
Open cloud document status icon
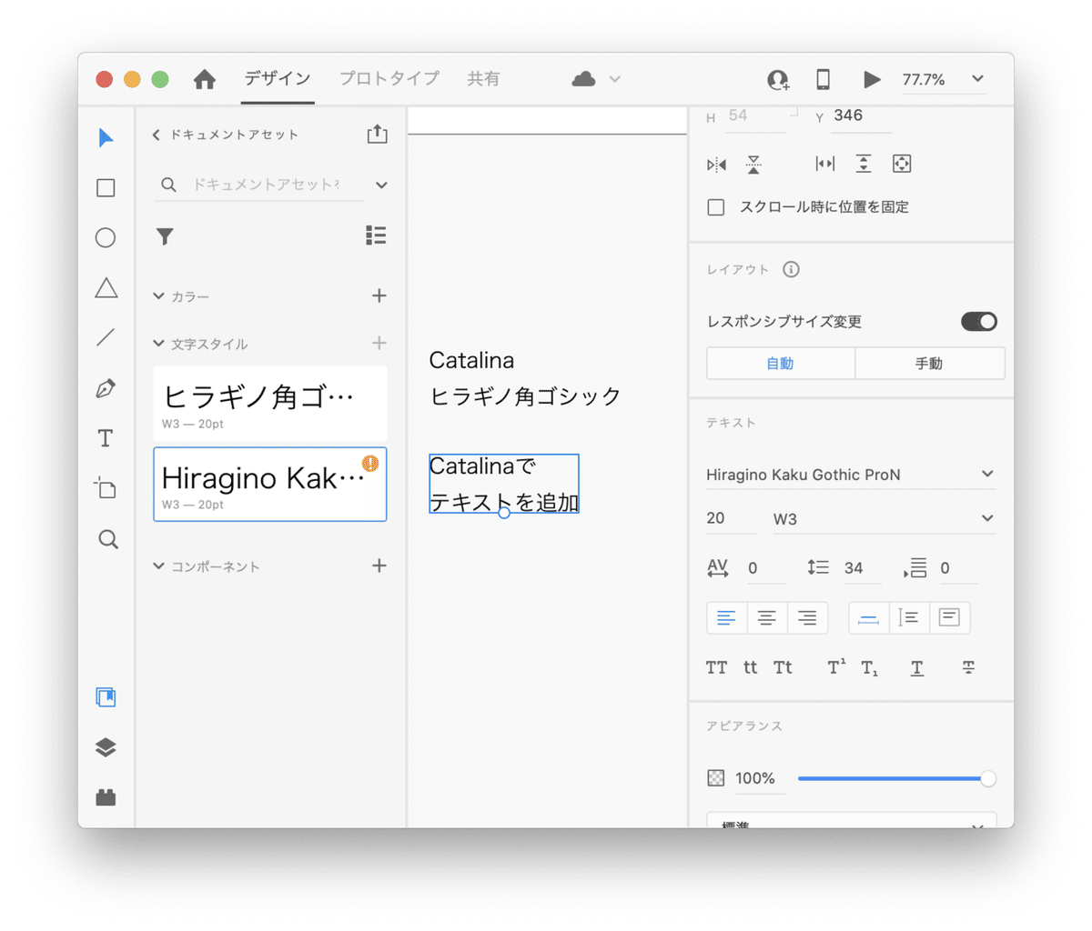tap(583, 80)
